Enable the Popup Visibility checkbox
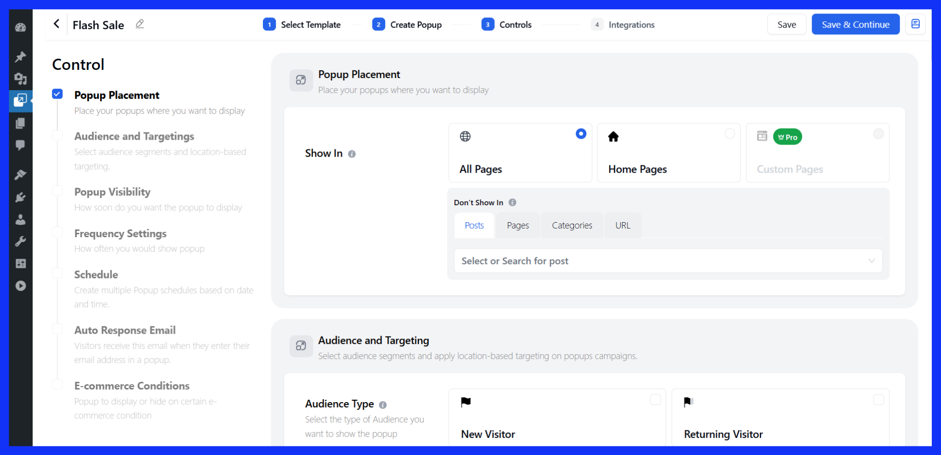Viewport: 941px width, 455px height. click(57, 191)
